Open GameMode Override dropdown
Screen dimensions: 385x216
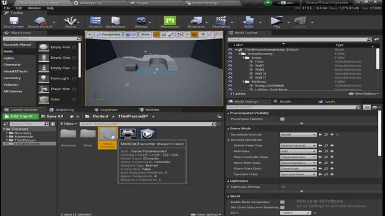pos(298,134)
